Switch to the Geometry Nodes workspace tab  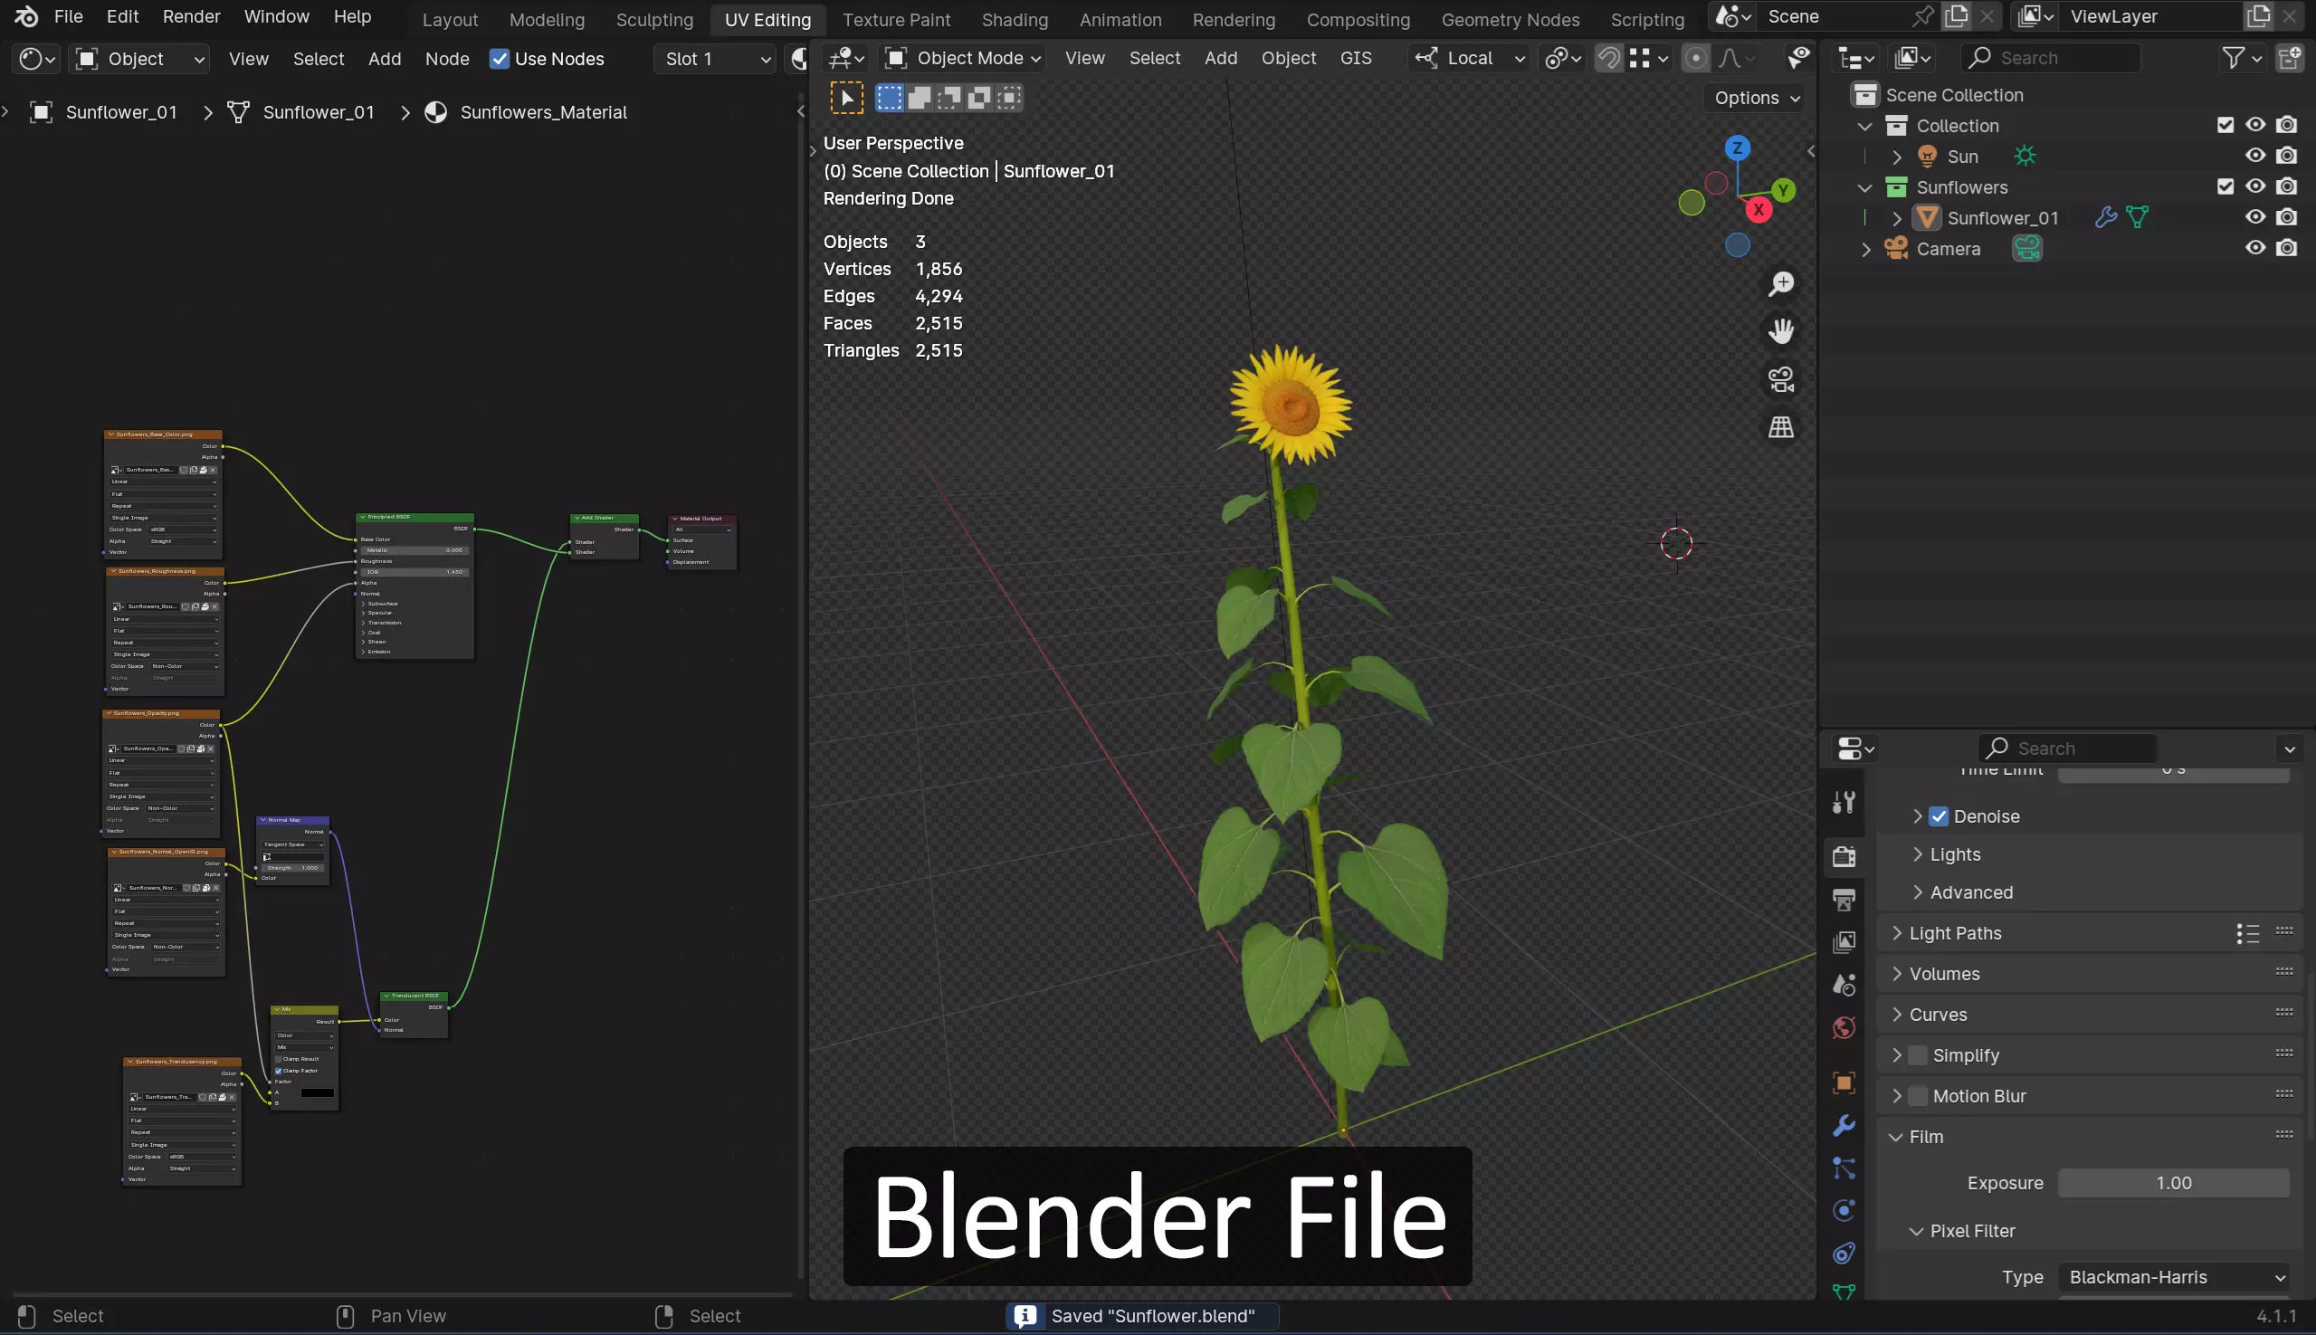1511,19
